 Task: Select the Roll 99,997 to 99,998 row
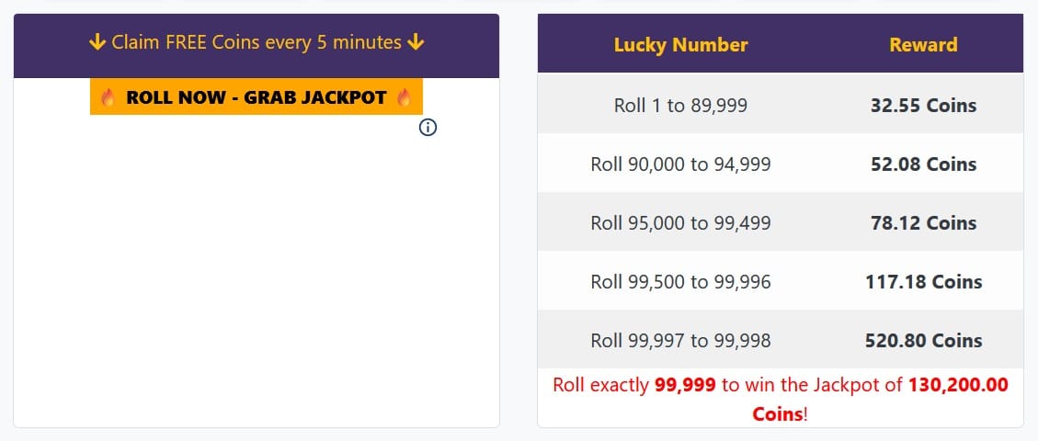[680, 341]
